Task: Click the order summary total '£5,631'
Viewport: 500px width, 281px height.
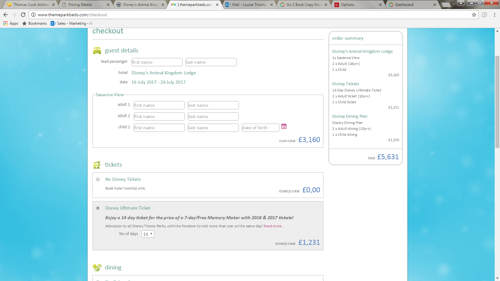Action: pyautogui.click(x=388, y=157)
